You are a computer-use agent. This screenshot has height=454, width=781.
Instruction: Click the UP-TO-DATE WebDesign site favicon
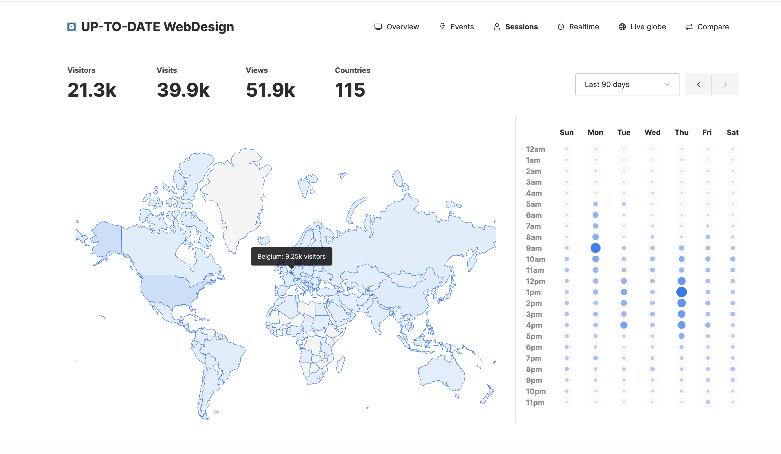(72, 27)
